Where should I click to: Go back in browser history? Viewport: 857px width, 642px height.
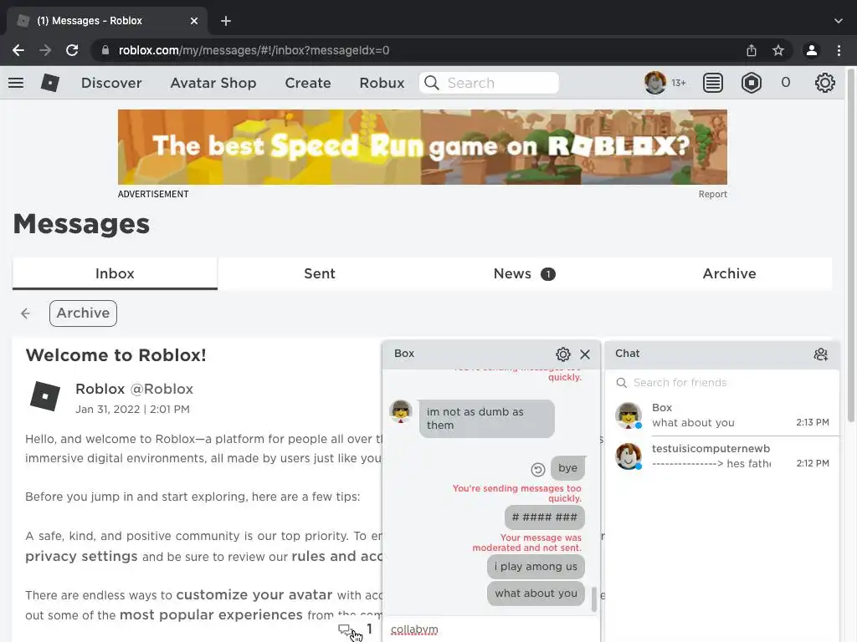point(18,50)
